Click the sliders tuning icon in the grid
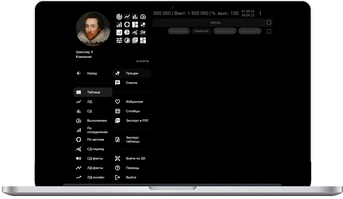The image size is (343, 199). tap(119, 40)
